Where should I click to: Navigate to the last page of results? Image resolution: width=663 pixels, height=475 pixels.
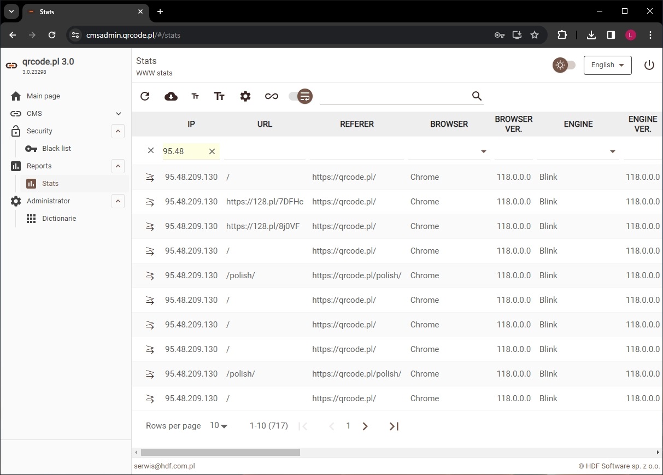[394, 426]
